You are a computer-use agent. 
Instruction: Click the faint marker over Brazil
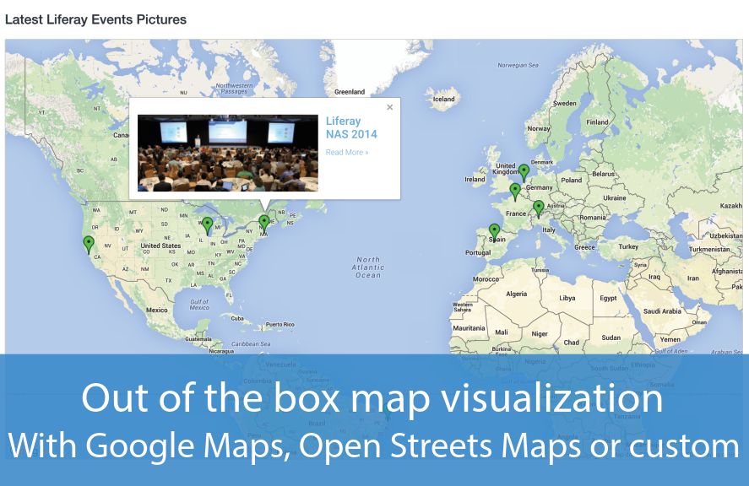coord(388,411)
